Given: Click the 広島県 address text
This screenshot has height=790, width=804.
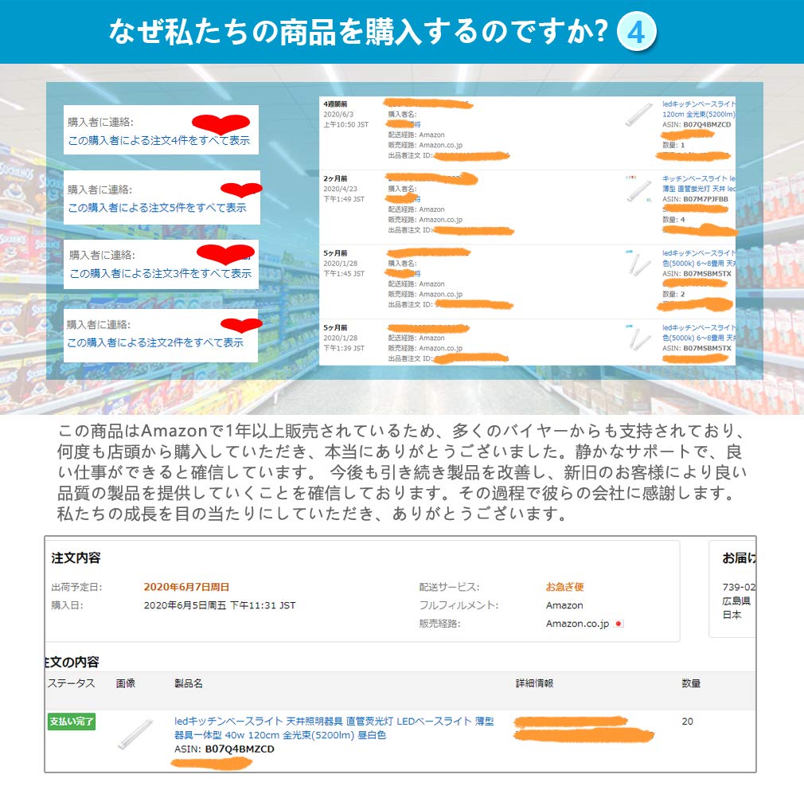Looking at the screenshot, I should 736,600.
